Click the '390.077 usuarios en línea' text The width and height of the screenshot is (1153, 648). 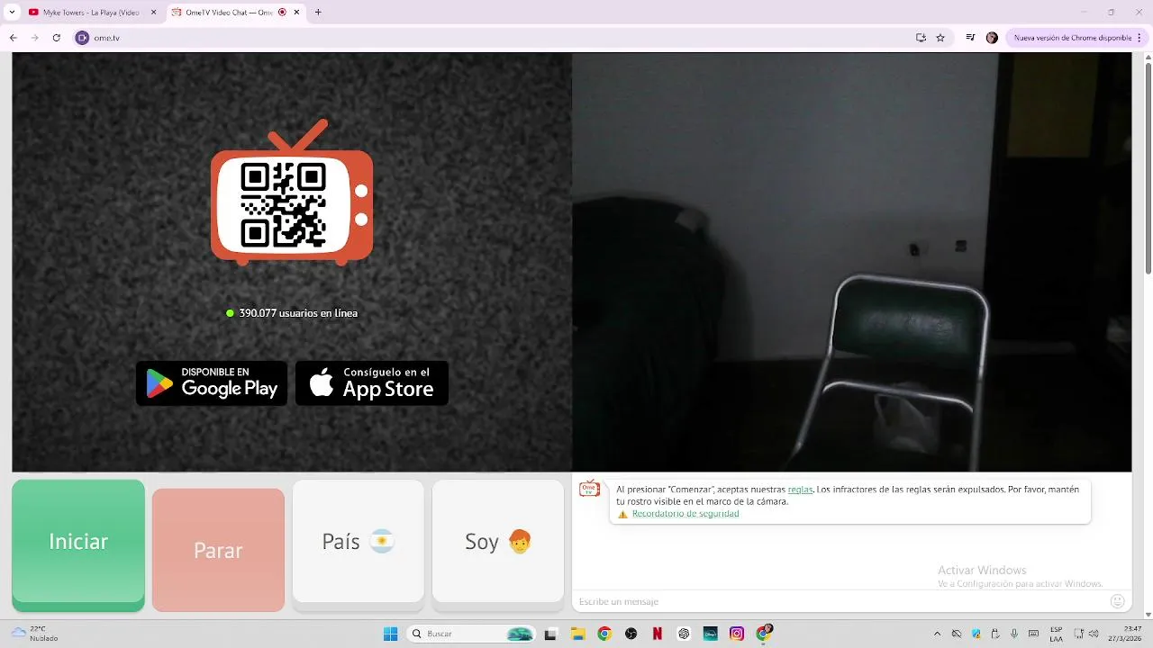[298, 313]
